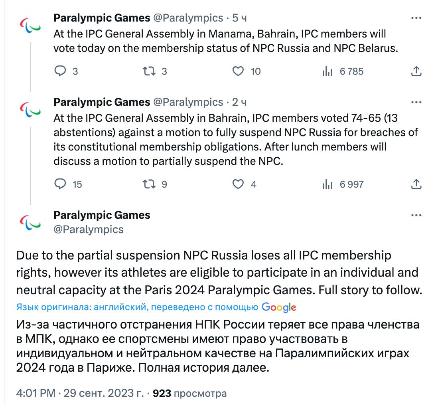The width and height of the screenshot is (434, 404).
Task: Click the Paralympics avatar on first tweet
Action: pyautogui.click(x=30, y=25)
